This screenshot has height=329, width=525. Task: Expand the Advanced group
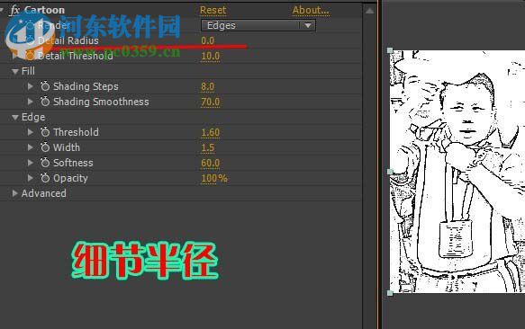point(14,193)
